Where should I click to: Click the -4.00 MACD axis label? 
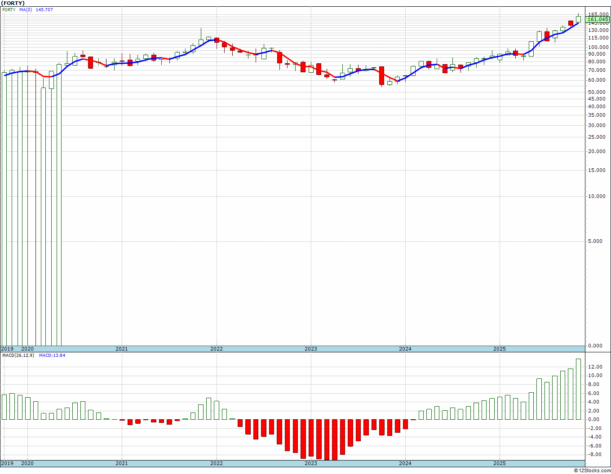pyautogui.click(x=595, y=437)
